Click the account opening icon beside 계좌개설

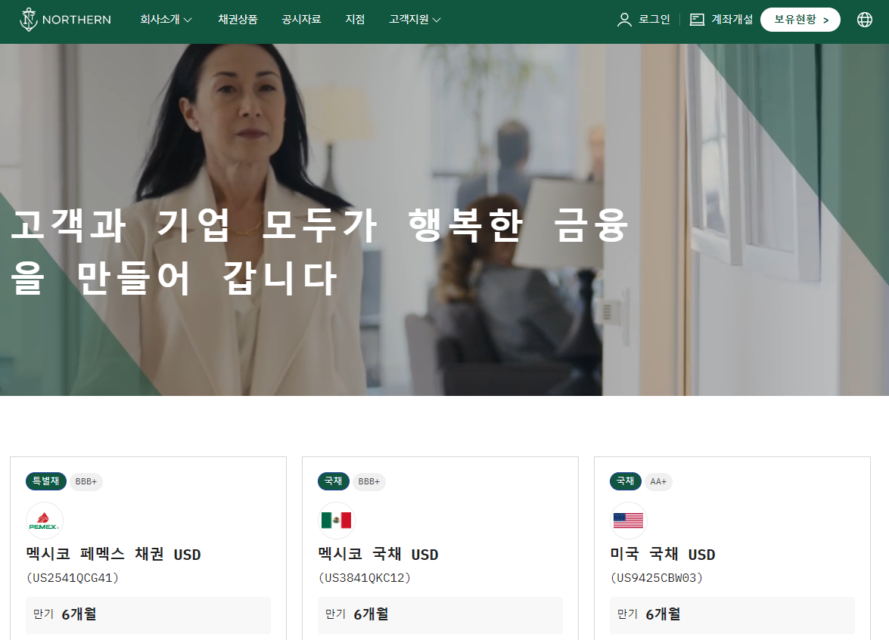[697, 20]
